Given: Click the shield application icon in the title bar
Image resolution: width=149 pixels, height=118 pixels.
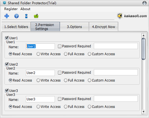Looking at the screenshot, I should (4, 3).
